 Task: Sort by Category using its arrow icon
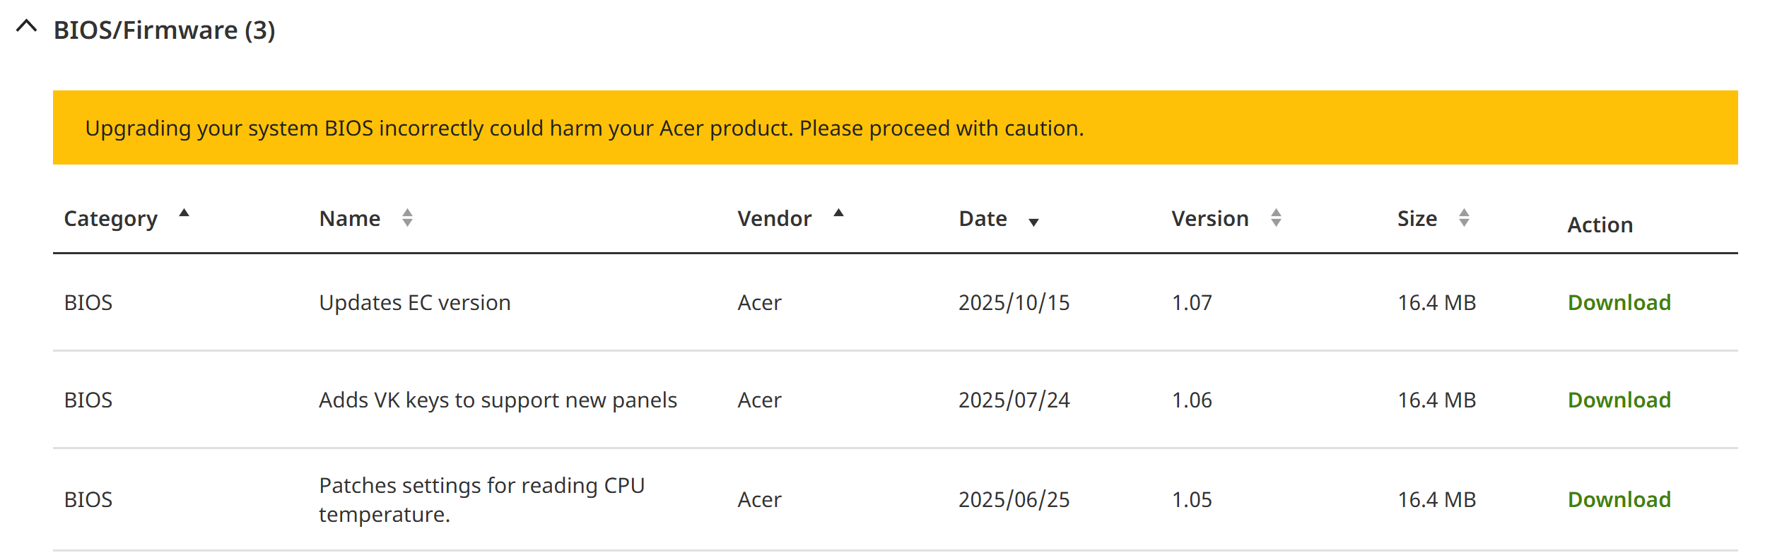coord(184,213)
